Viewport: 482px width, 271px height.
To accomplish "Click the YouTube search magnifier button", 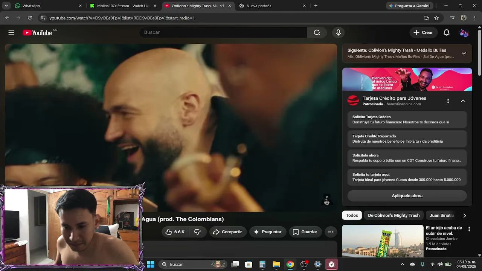I will tap(317, 32).
